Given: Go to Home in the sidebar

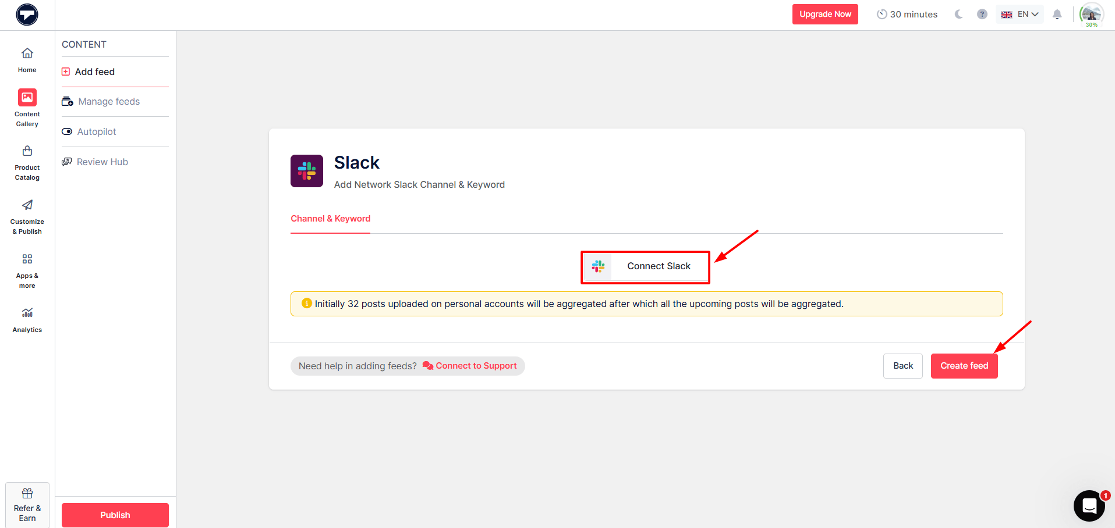Looking at the screenshot, I should click(x=27, y=60).
